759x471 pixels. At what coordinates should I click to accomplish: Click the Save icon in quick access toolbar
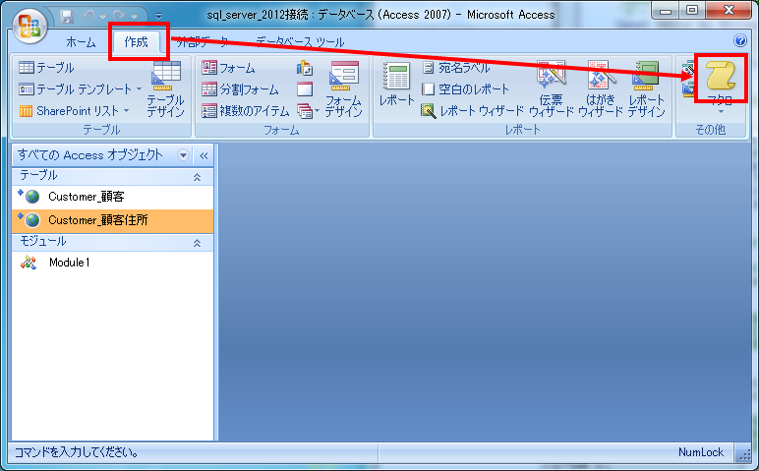click(x=67, y=17)
